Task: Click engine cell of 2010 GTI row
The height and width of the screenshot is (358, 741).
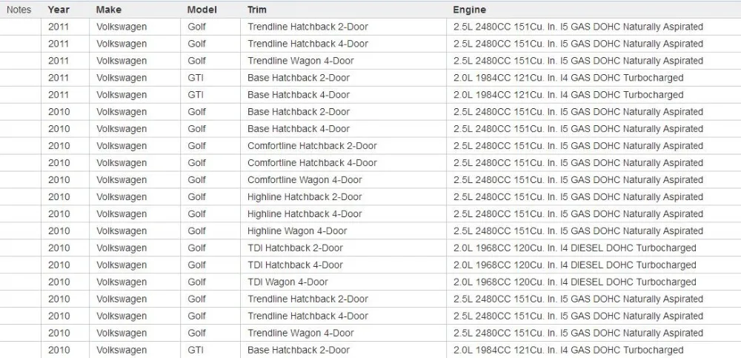Action: click(568, 350)
